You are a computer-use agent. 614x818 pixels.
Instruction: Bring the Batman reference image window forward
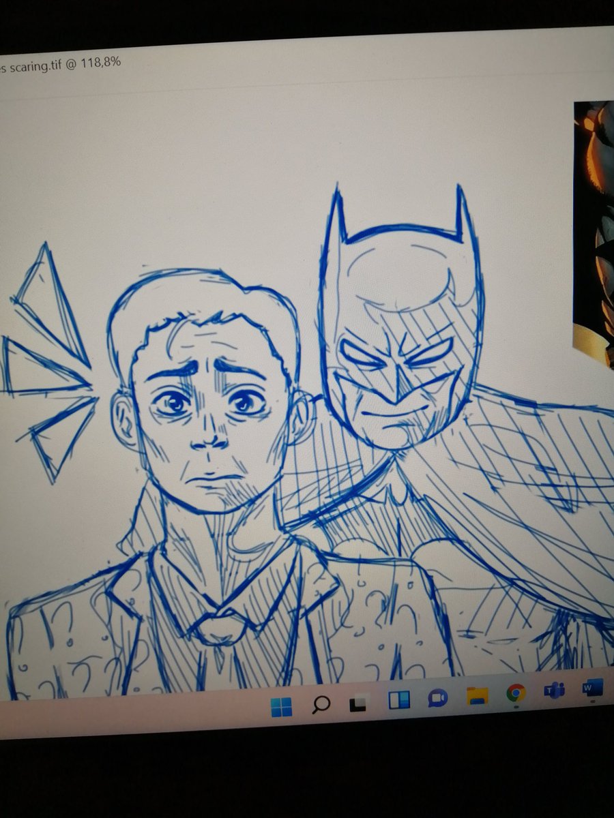[594, 218]
